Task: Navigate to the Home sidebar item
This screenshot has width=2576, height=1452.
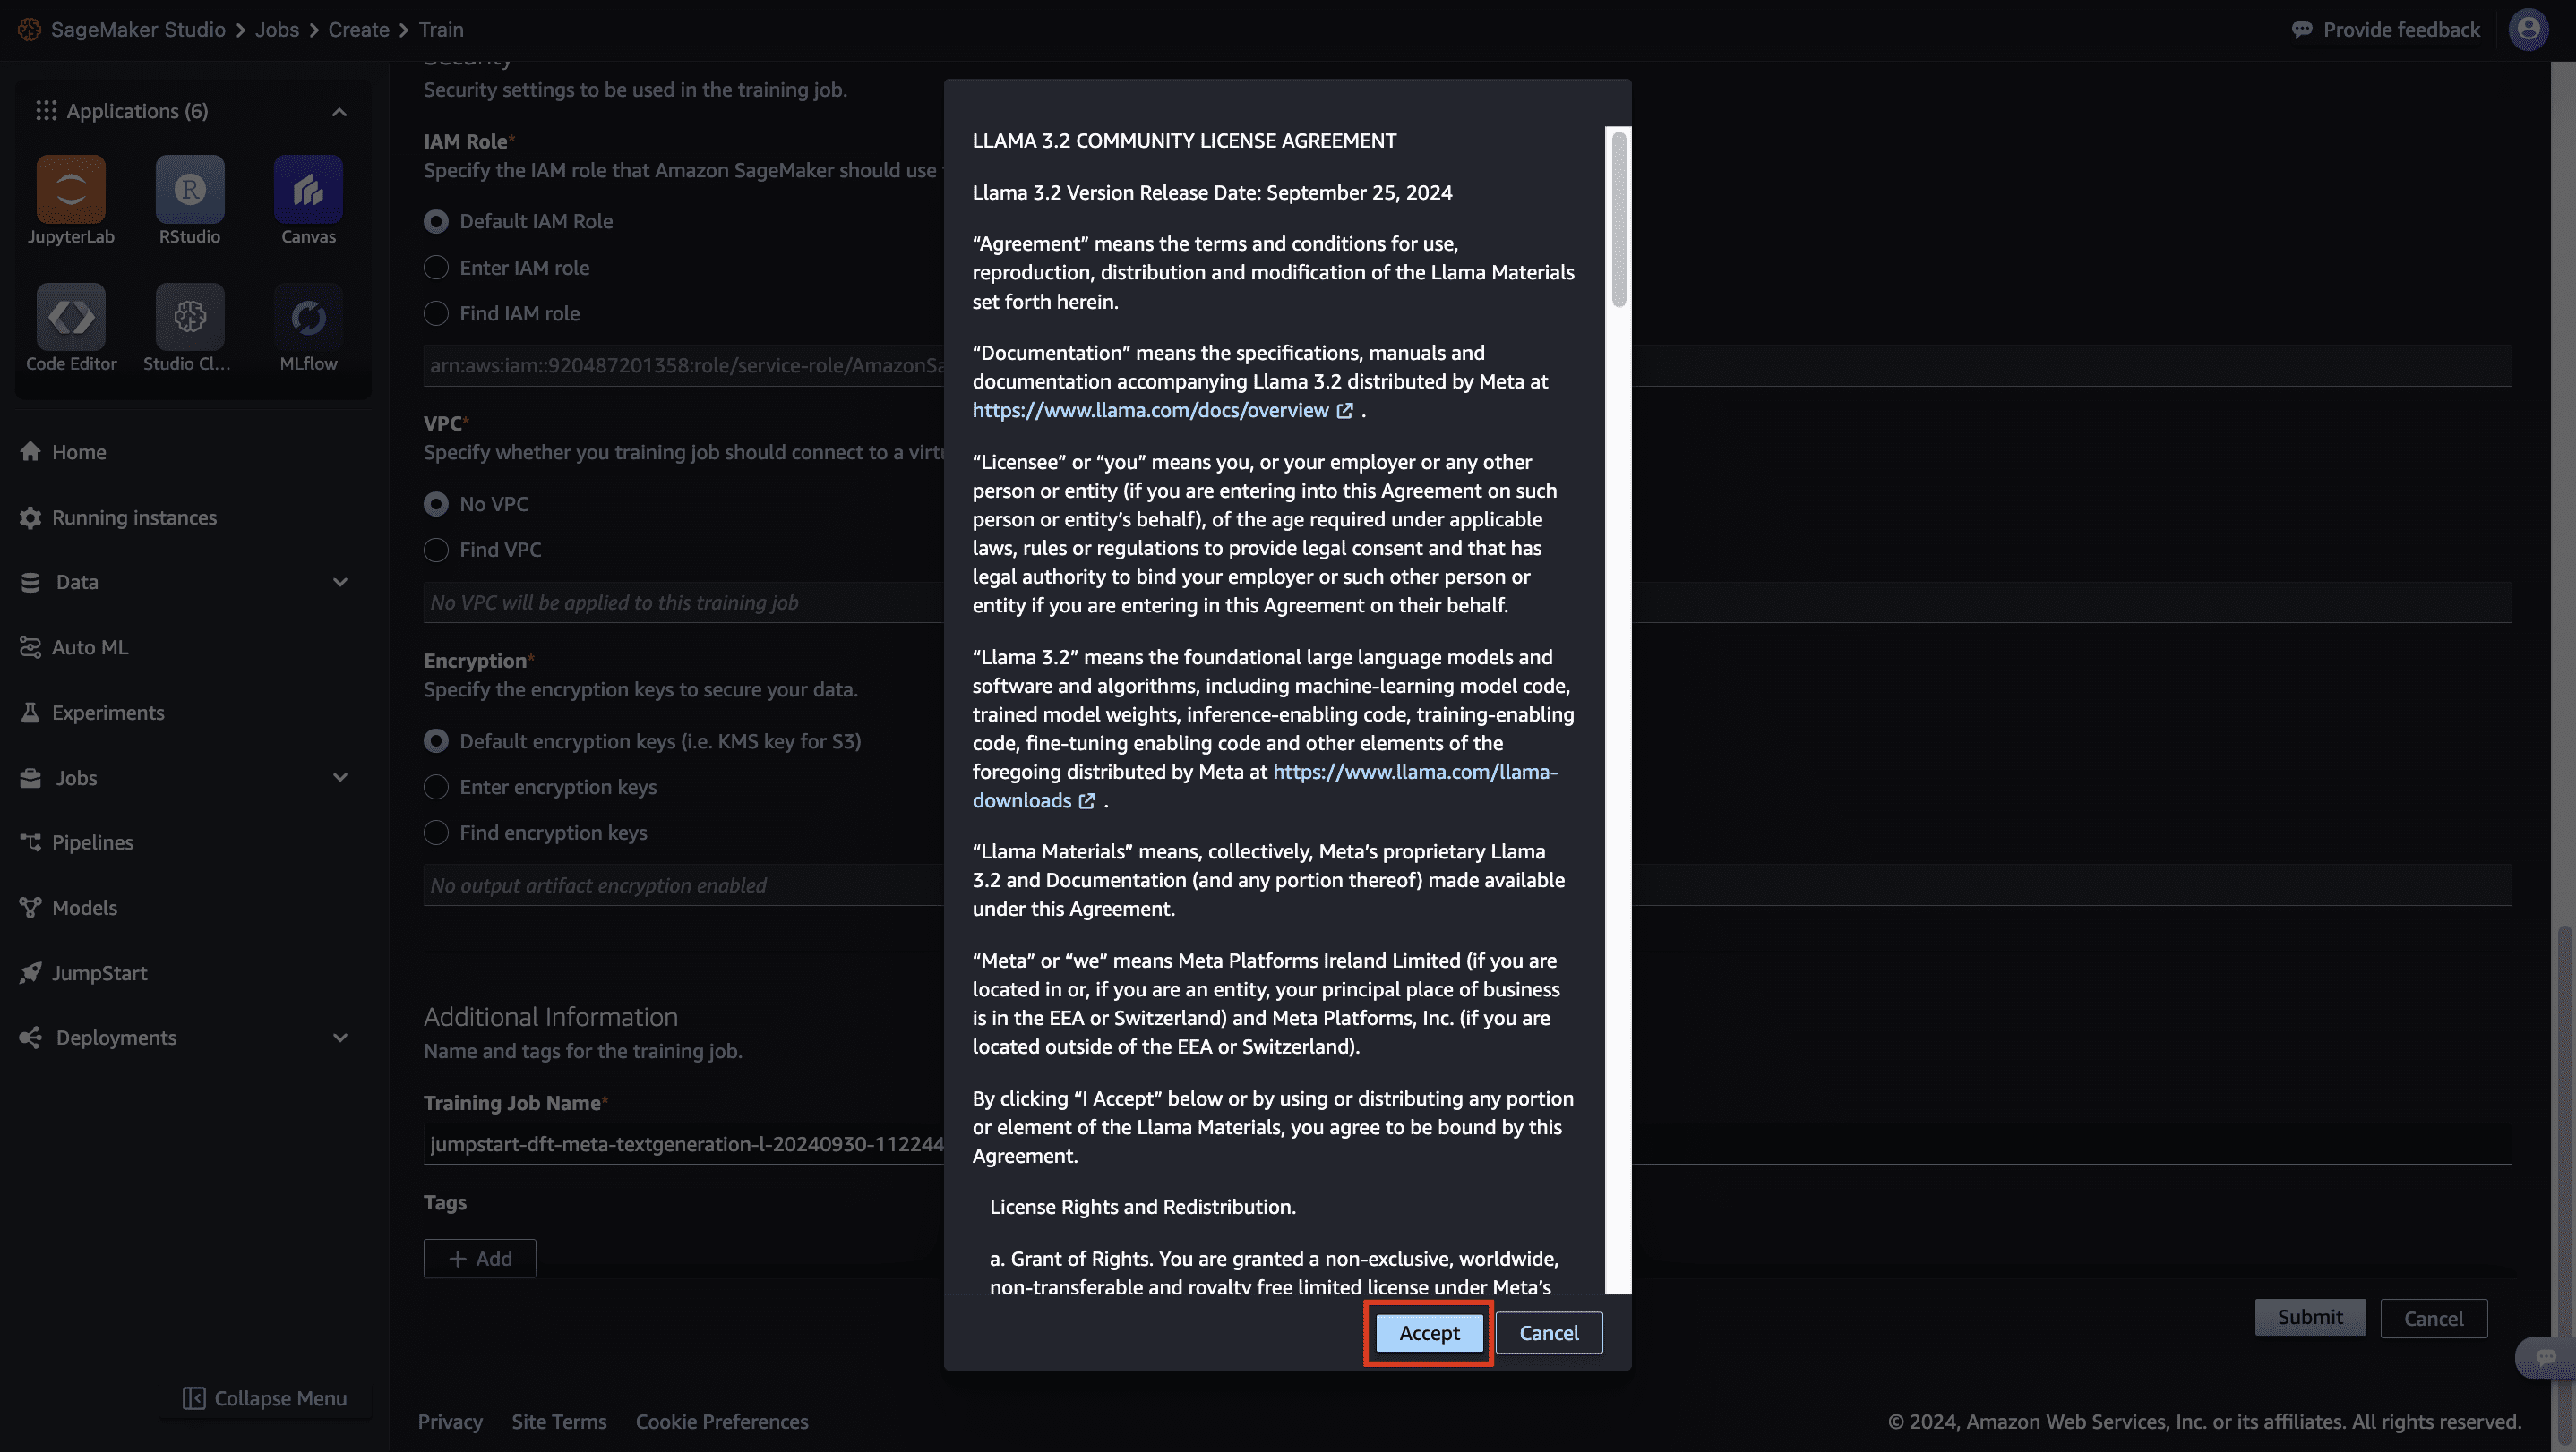Action: (80, 451)
